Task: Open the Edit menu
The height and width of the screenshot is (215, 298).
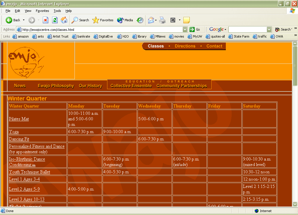Action: pyautogui.click(x=17, y=11)
